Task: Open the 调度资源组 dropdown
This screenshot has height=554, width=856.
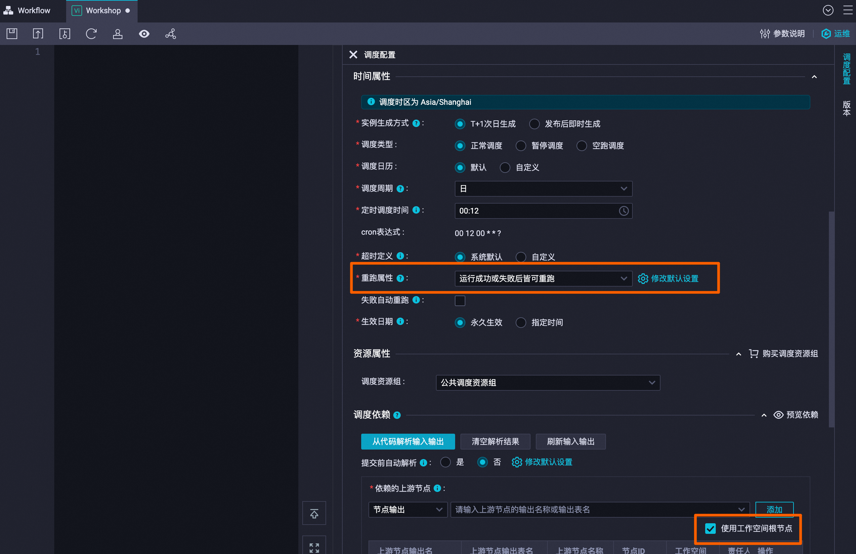Action: pyautogui.click(x=548, y=383)
